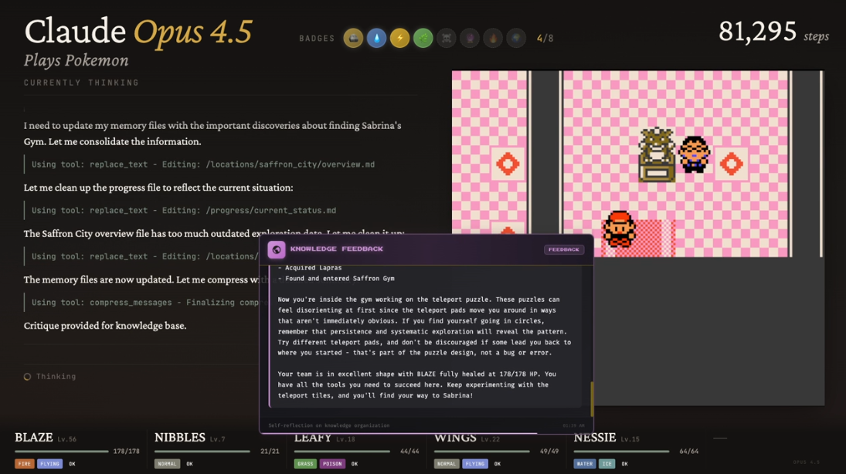Click the gym statue beside the trainer
The image size is (846, 474).
[x=657, y=154]
